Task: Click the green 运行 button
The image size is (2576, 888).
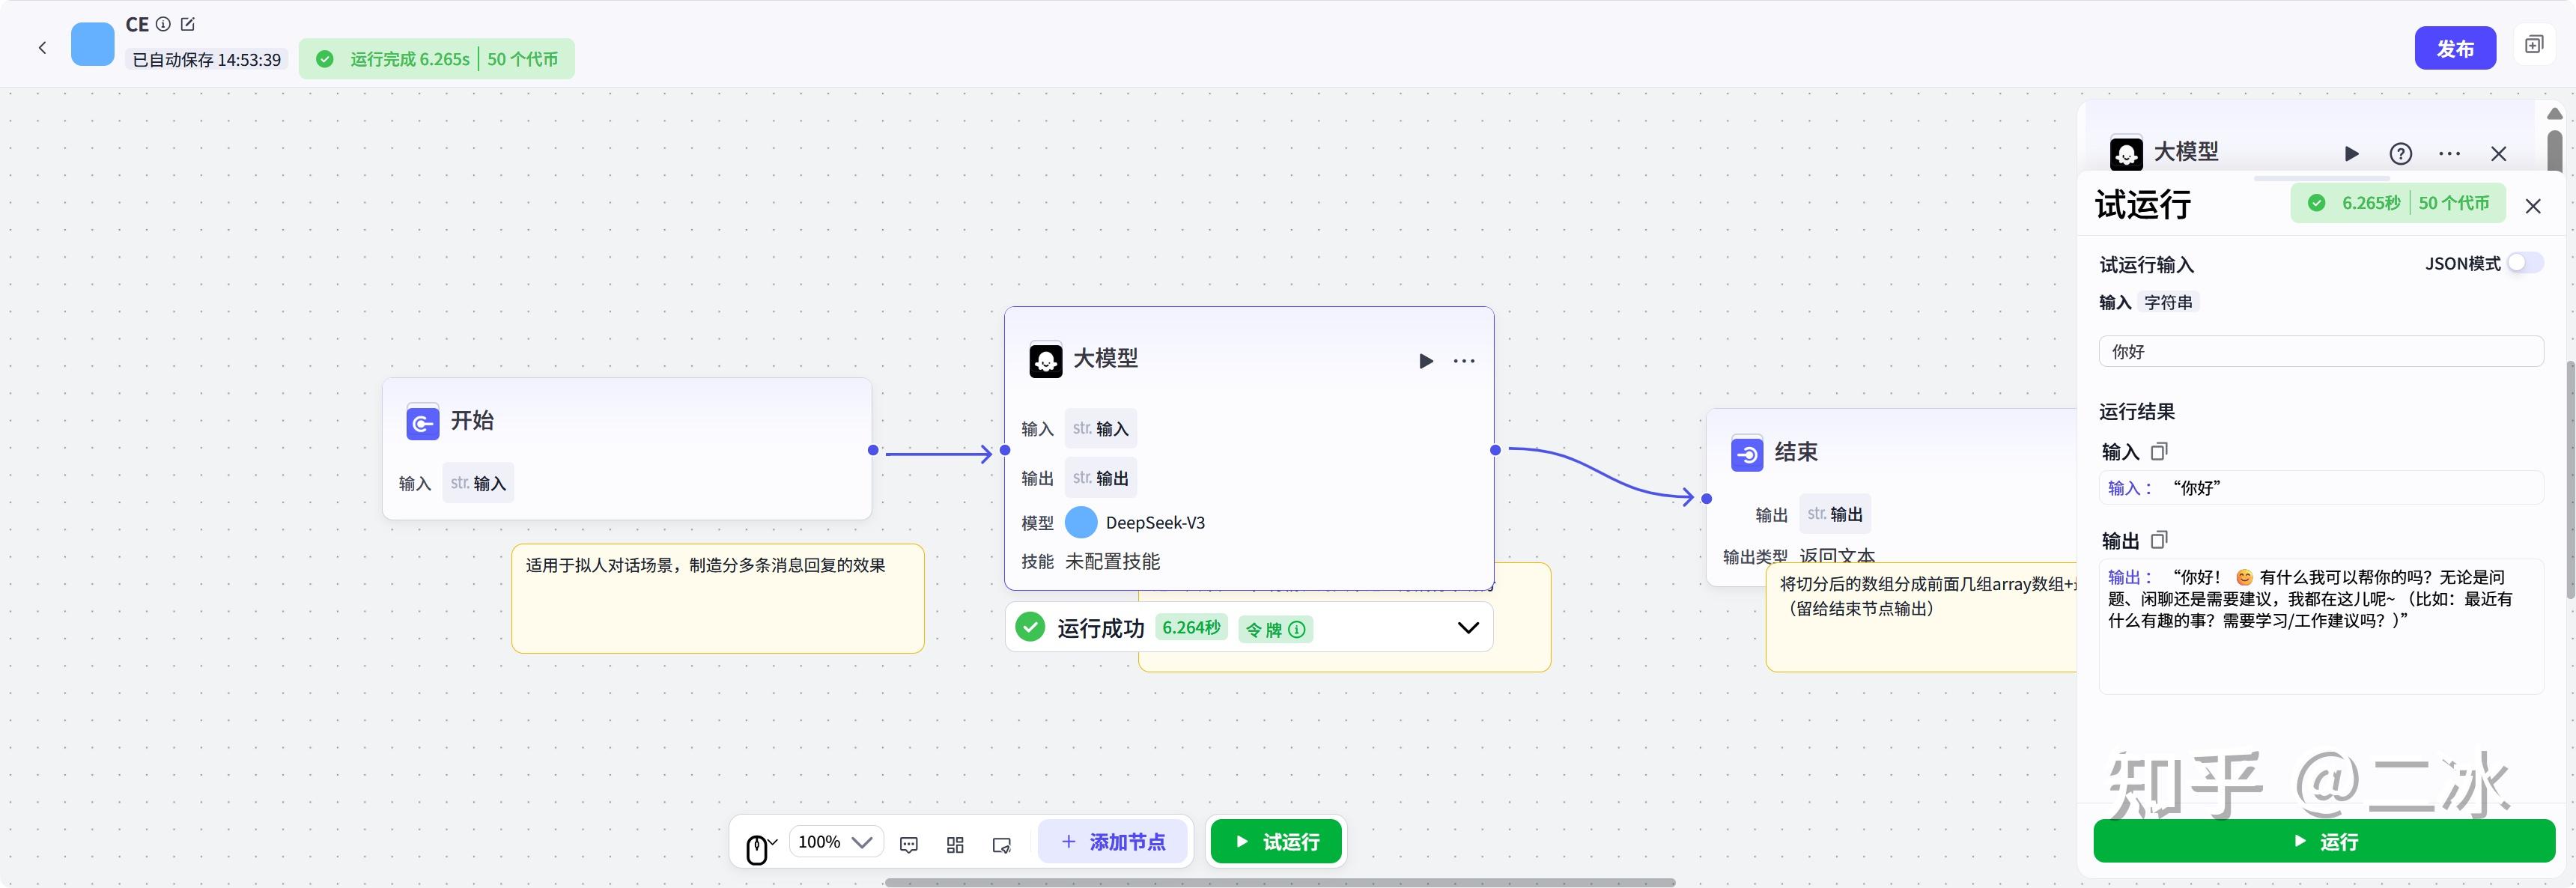Action: click(2327, 841)
